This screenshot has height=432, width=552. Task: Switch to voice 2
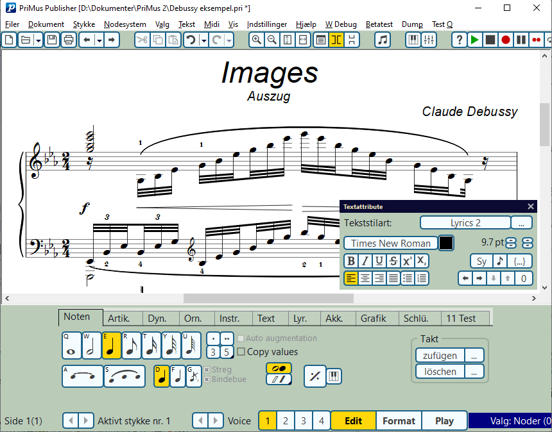tap(286, 420)
